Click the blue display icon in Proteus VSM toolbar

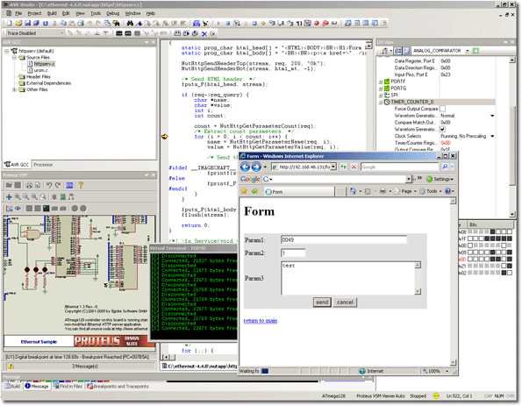tap(69, 185)
